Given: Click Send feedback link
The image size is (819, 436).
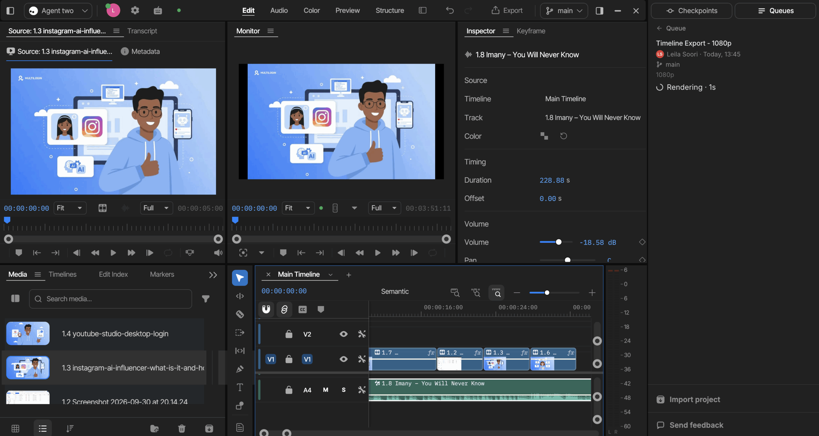Looking at the screenshot, I should tap(690, 425).
